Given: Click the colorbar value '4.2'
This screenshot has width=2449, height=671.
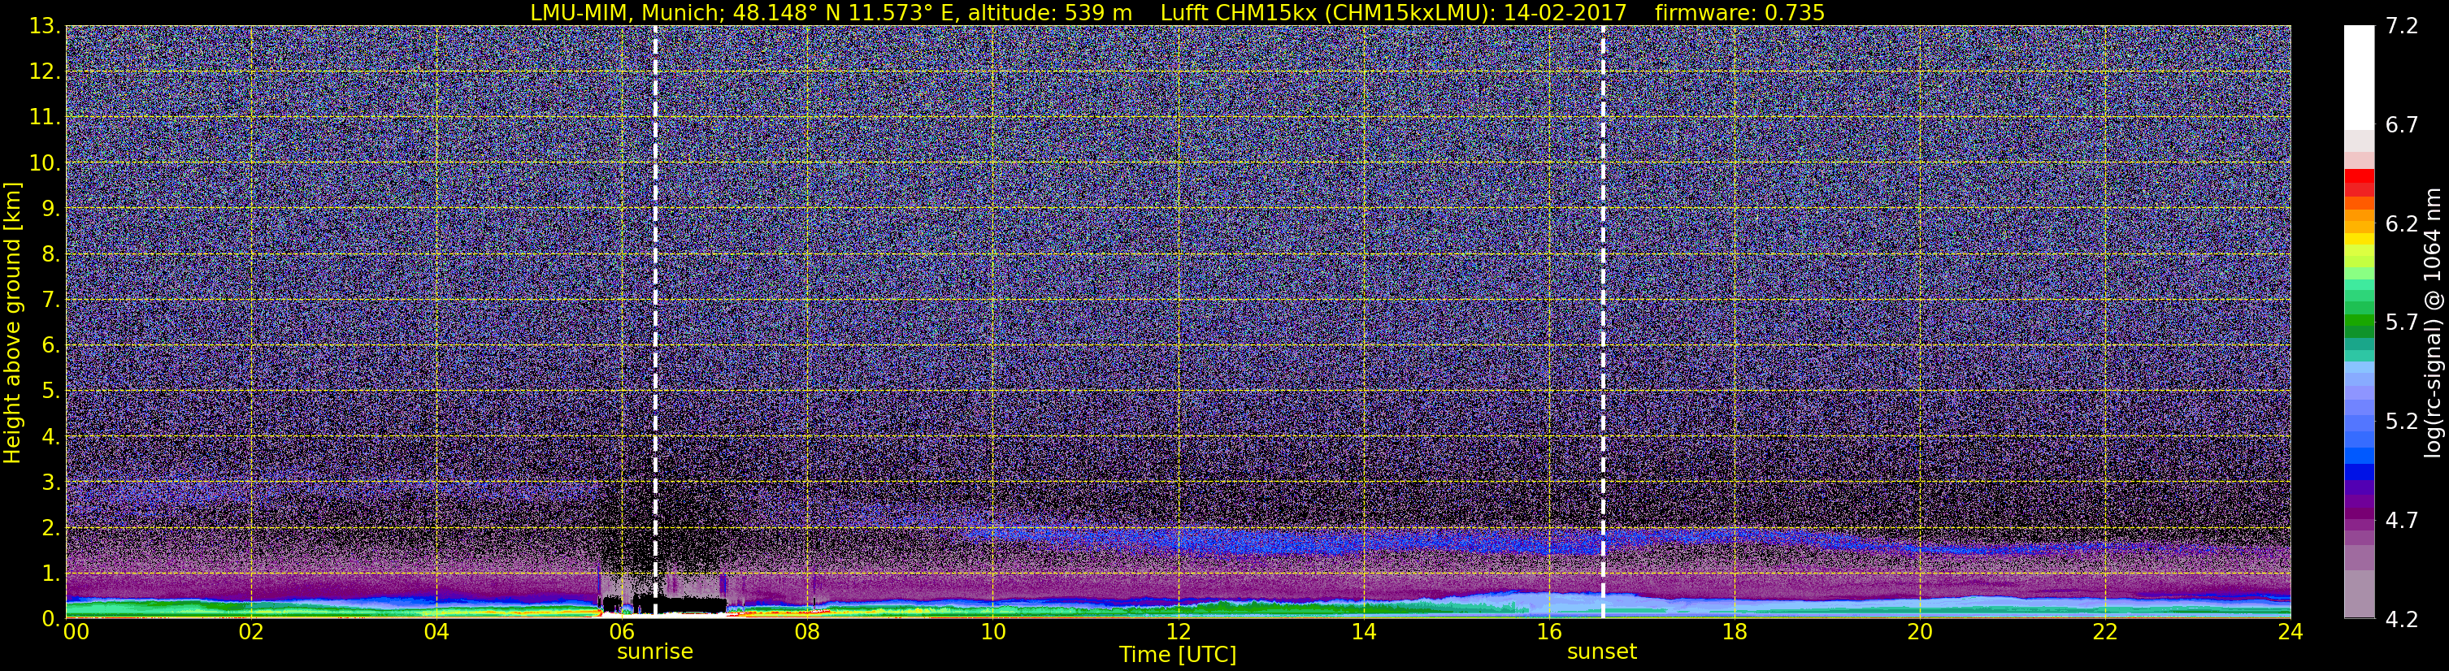Looking at the screenshot, I should click(x=2402, y=619).
